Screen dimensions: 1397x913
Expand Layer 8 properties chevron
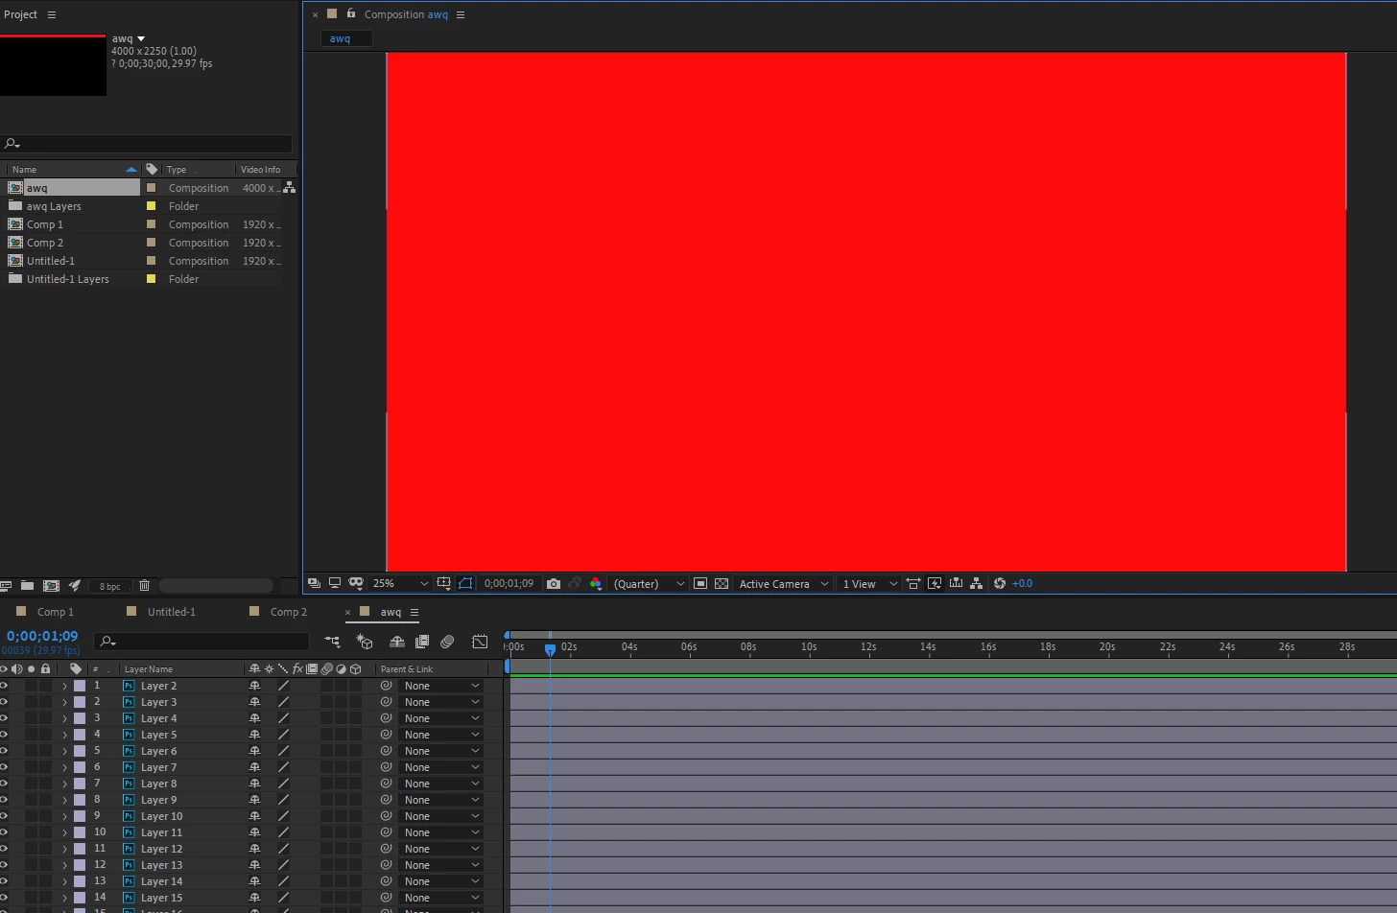click(x=64, y=784)
